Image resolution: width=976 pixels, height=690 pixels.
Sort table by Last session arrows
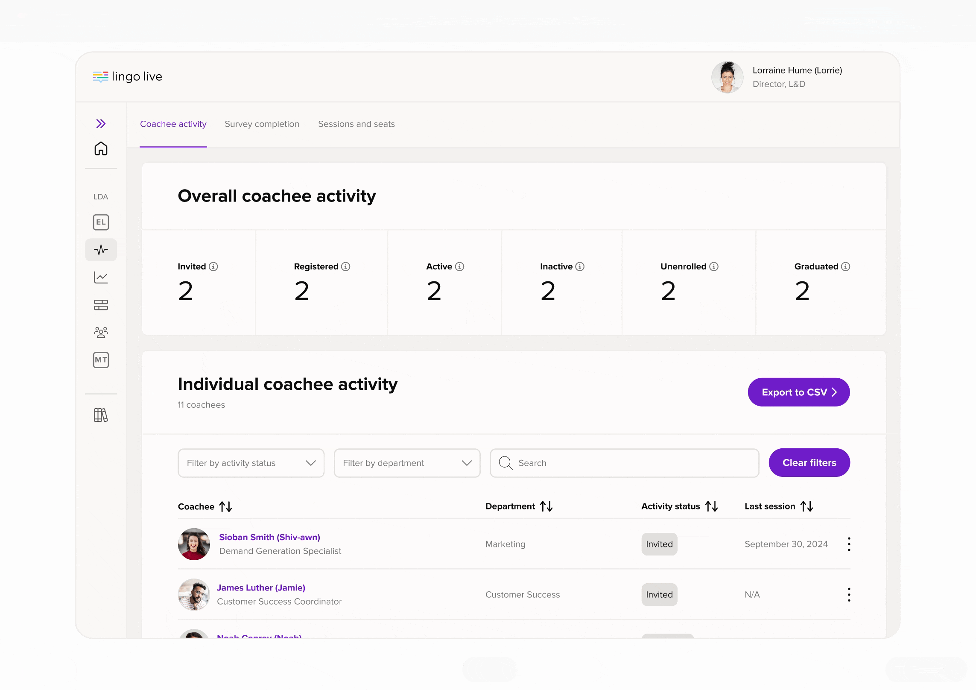pos(807,506)
